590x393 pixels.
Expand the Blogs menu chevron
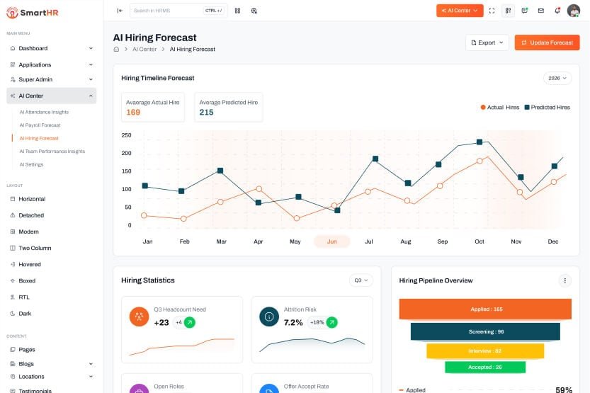coord(91,364)
